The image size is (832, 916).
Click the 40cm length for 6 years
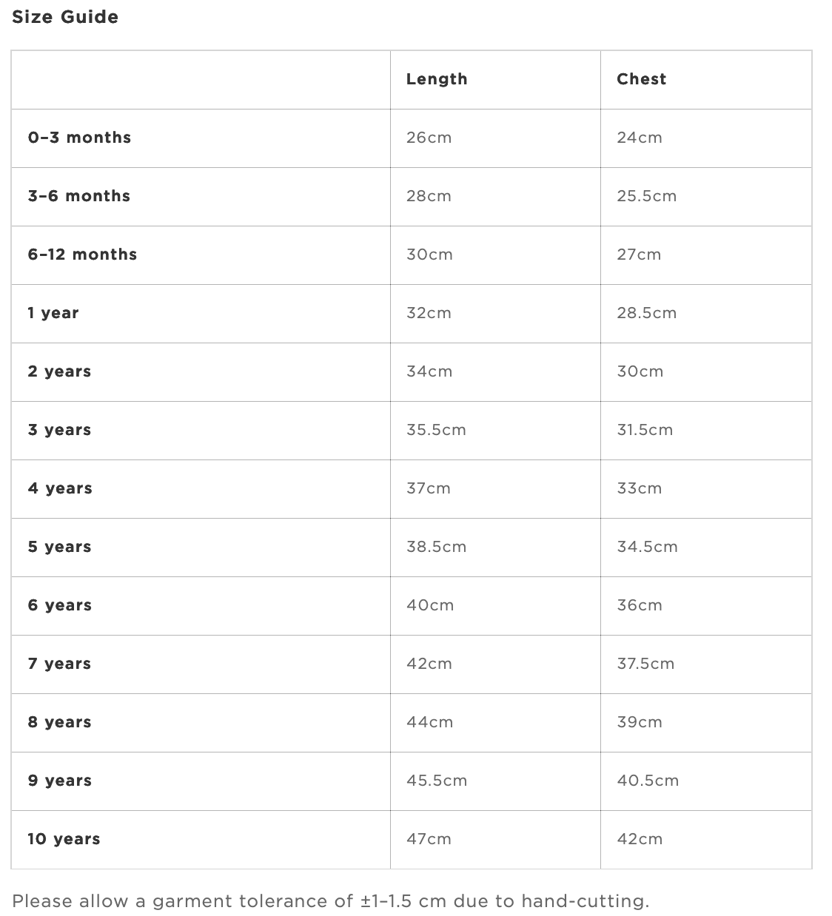coord(430,605)
